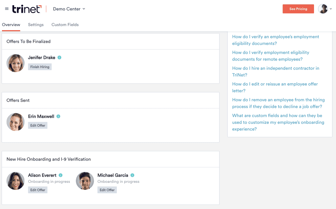This screenshot has height=209, width=336.
Task: Click info icon beside Erin Maxwell
Action: 58,116
